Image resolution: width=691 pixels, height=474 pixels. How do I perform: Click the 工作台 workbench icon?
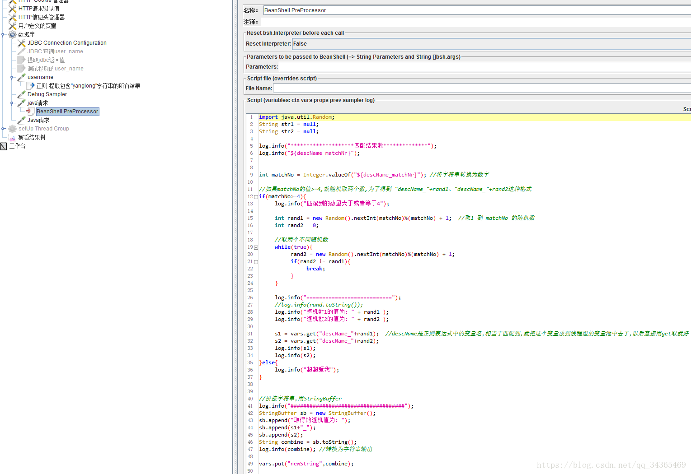(4, 146)
